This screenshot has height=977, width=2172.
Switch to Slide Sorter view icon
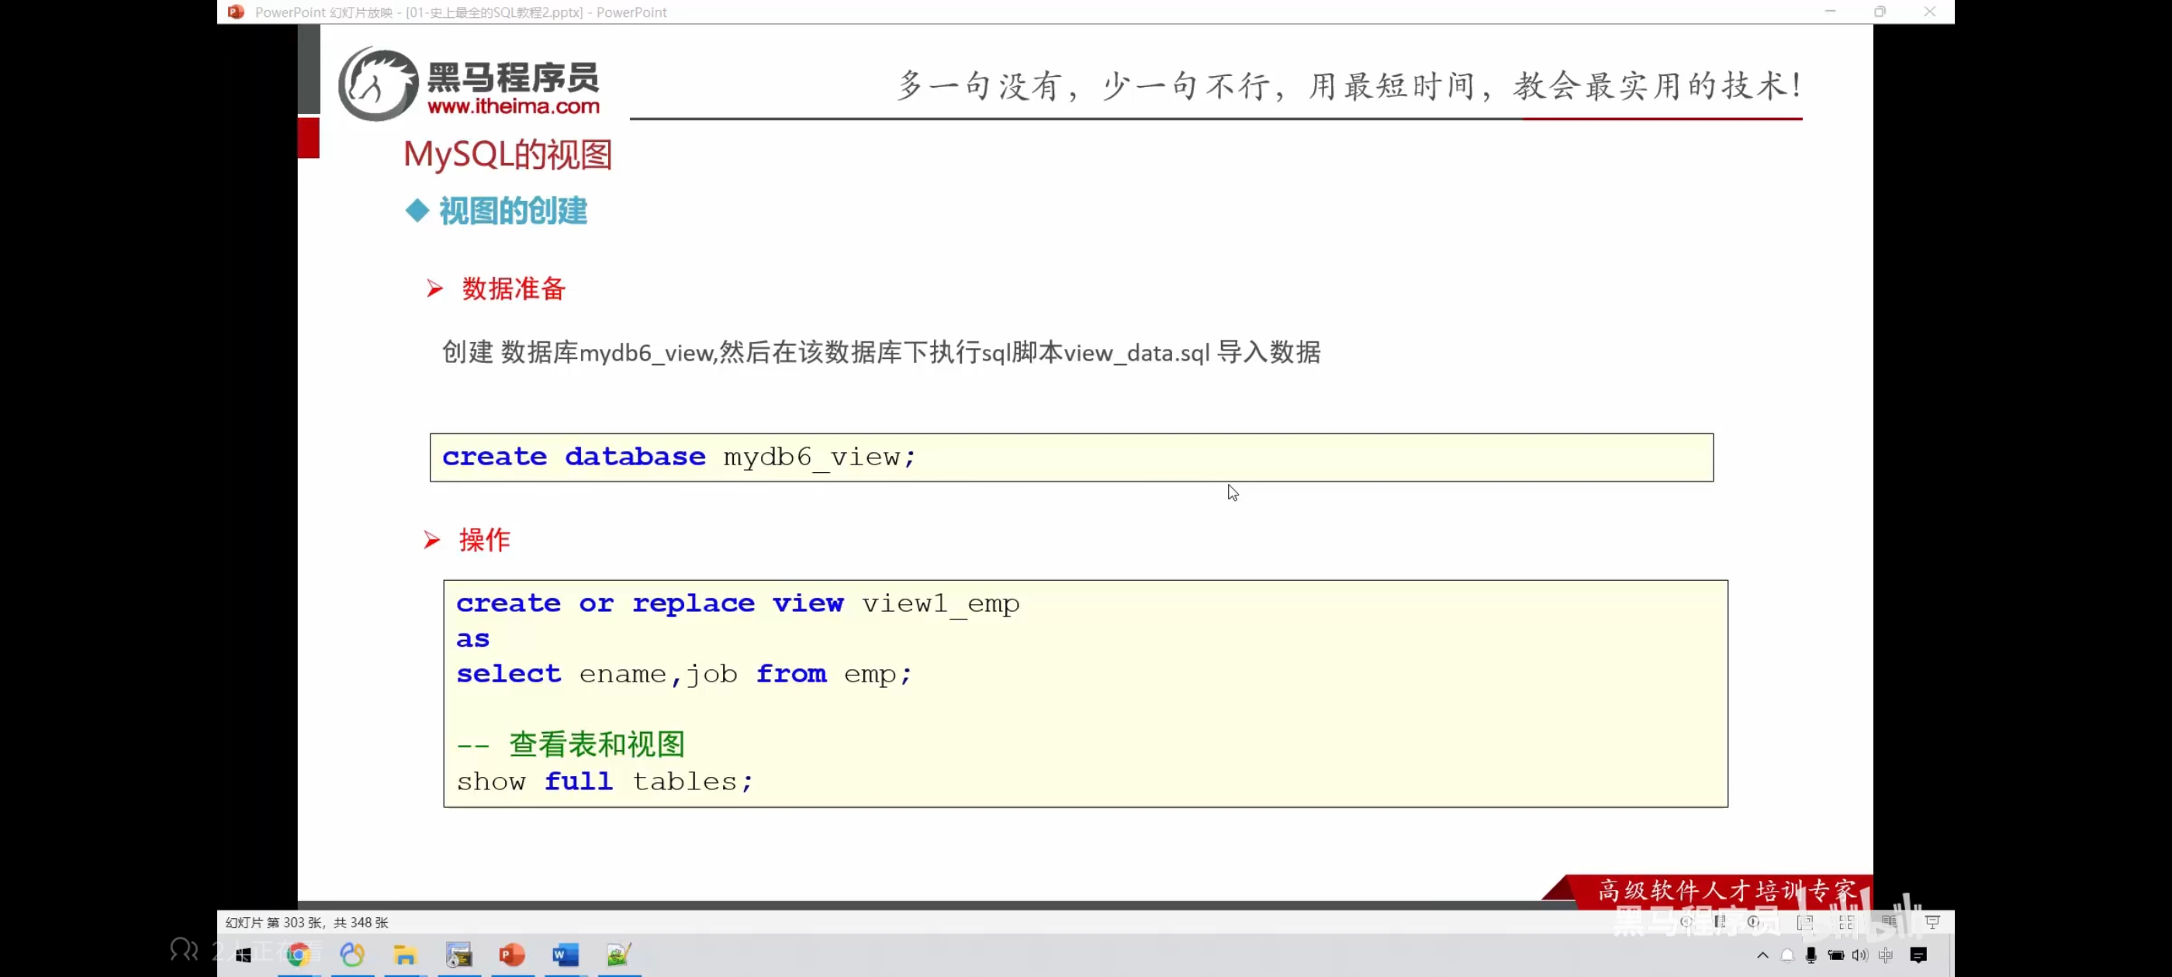click(1846, 922)
